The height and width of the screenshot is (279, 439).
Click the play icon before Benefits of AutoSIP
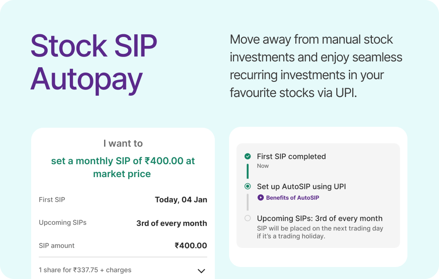[261, 198]
